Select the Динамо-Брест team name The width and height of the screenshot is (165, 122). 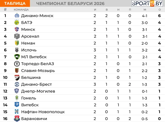click(x=36, y=84)
